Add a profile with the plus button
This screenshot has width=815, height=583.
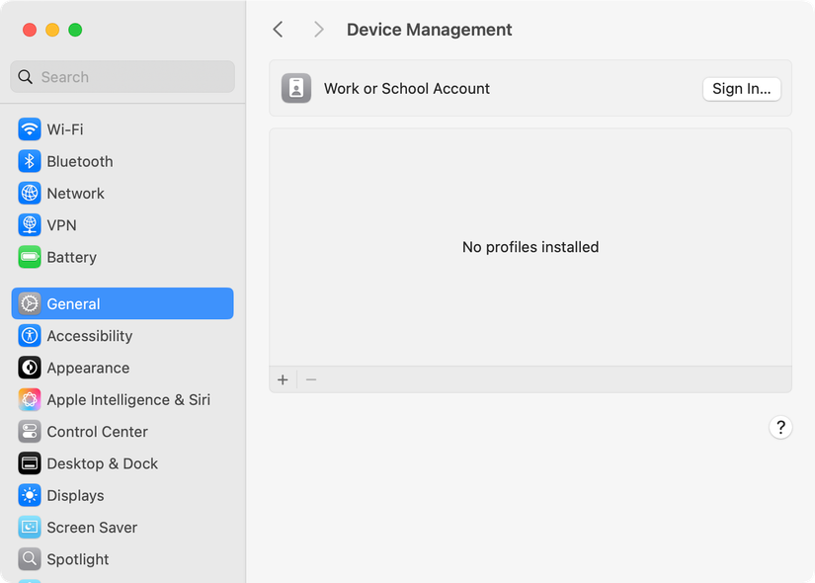(x=283, y=378)
